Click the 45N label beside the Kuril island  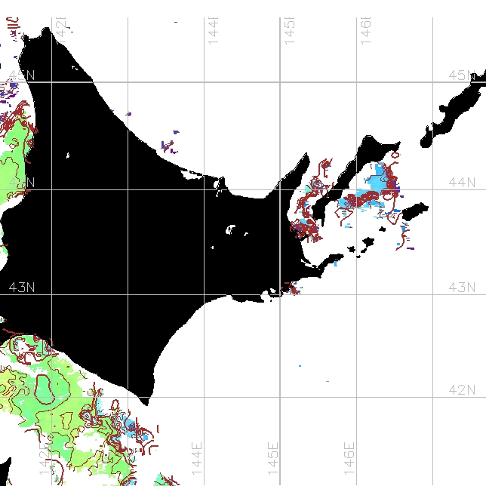462,75
